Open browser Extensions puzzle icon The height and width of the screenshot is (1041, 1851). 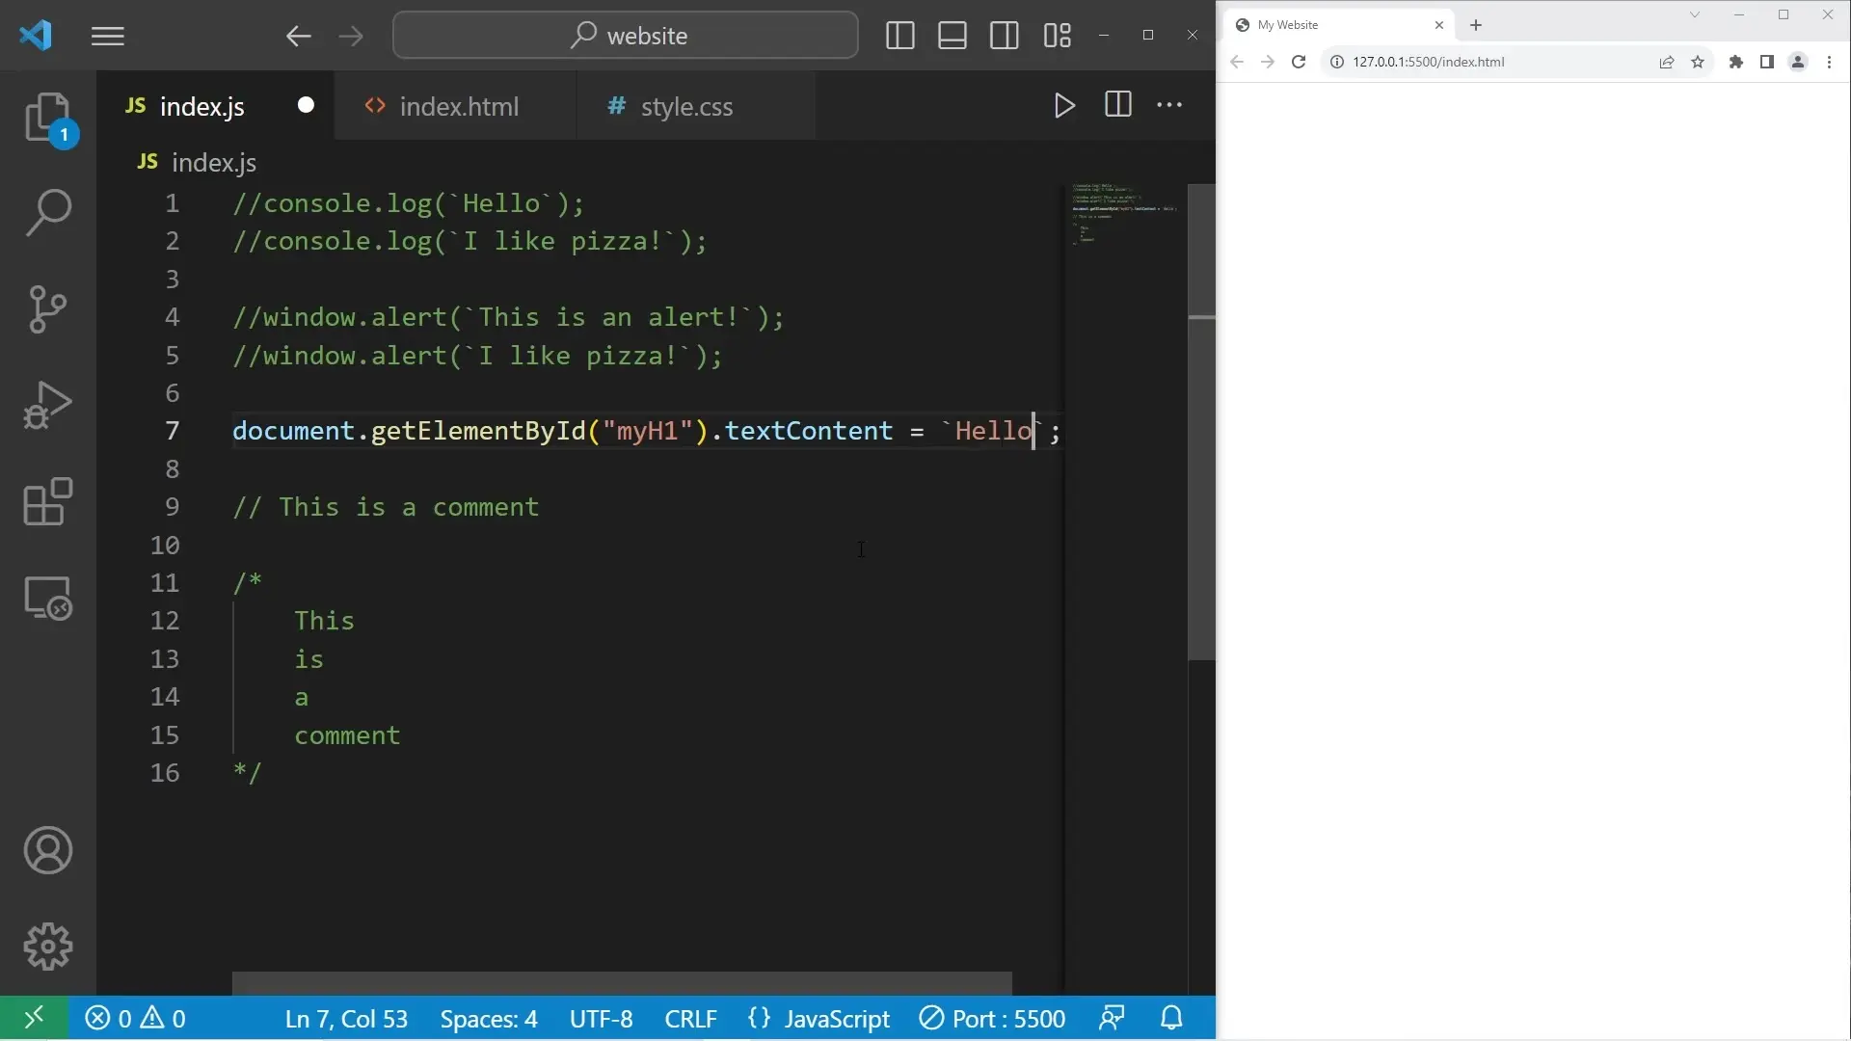1735,62
